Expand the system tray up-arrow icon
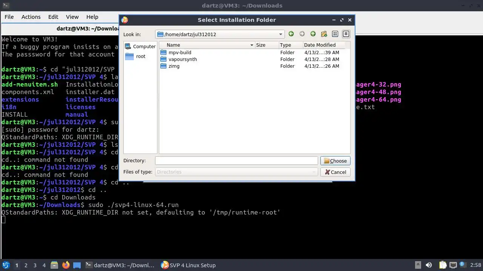 (x=418, y=265)
